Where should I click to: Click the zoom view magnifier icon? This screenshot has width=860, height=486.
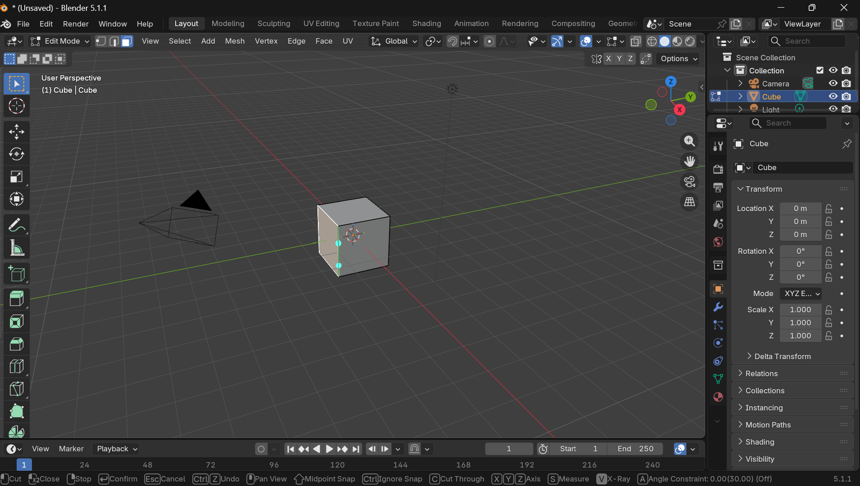(x=689, y=141)
